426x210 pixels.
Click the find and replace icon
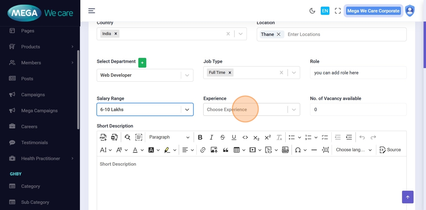[x=127, y=137]
